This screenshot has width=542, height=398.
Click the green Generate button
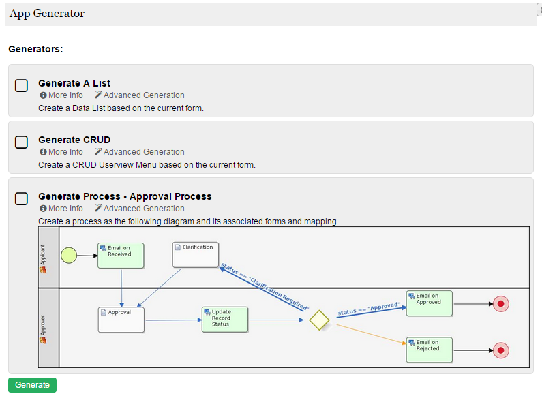click(x=33, y=385)
